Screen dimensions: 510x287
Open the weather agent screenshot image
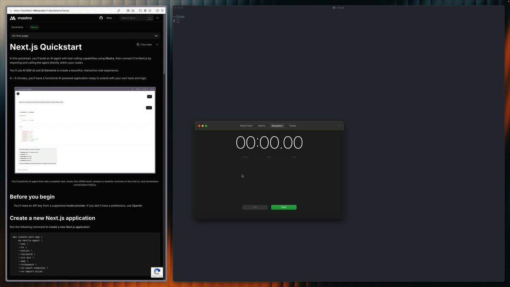85,130
